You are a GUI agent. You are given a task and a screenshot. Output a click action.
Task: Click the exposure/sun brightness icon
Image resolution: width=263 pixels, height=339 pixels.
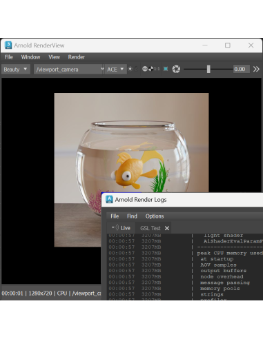click(x=130, y=69)
